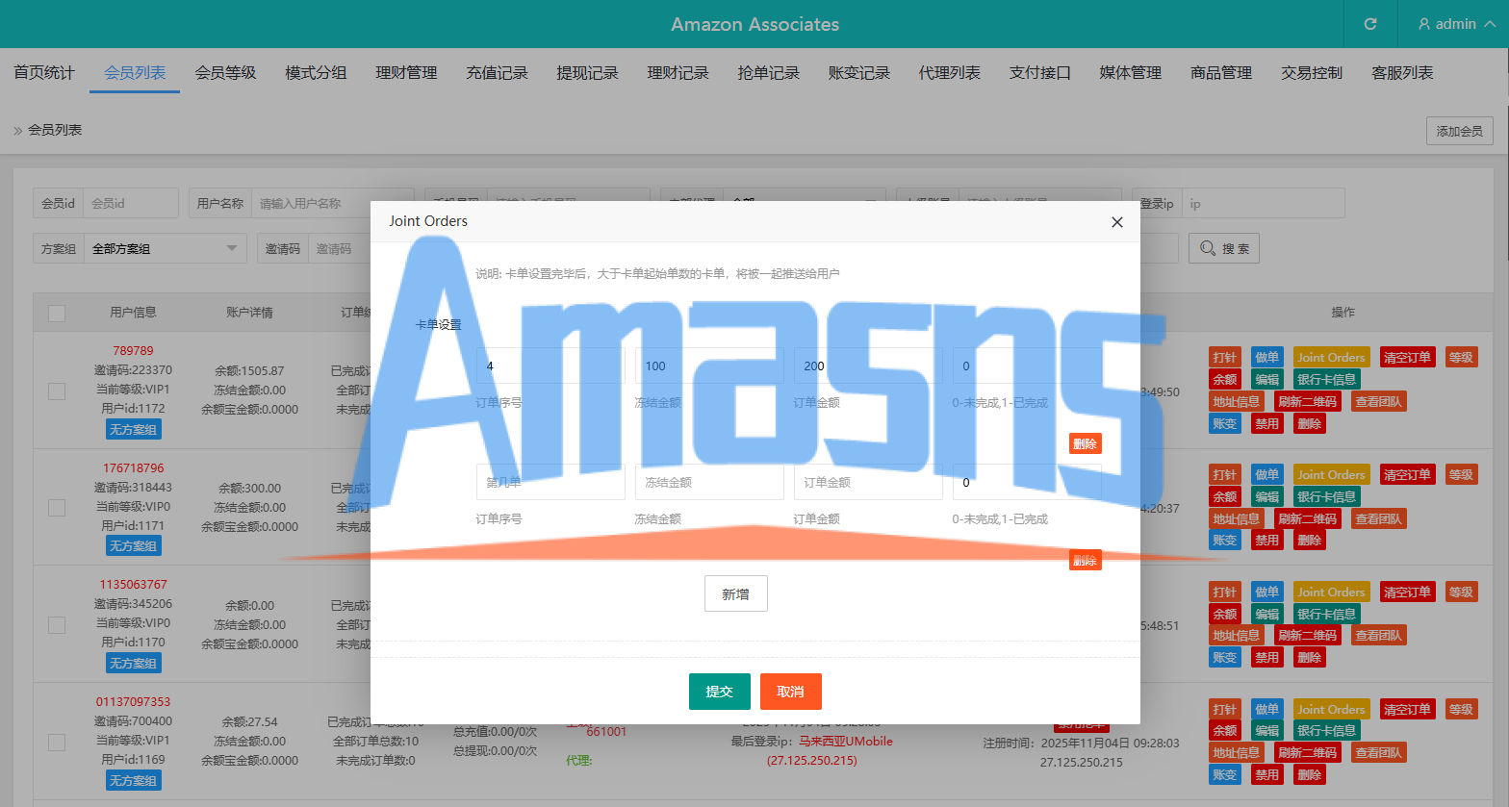Screen dimensions: 1509x807
Task: Click the 会员id search field
Action: [x=131, y=203]
